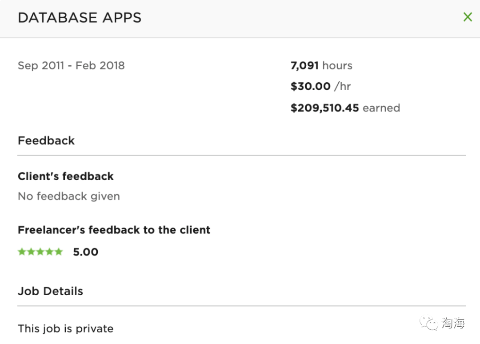480x344 pixels.
Task: Click the Client's feedback label
Action: 66,176
